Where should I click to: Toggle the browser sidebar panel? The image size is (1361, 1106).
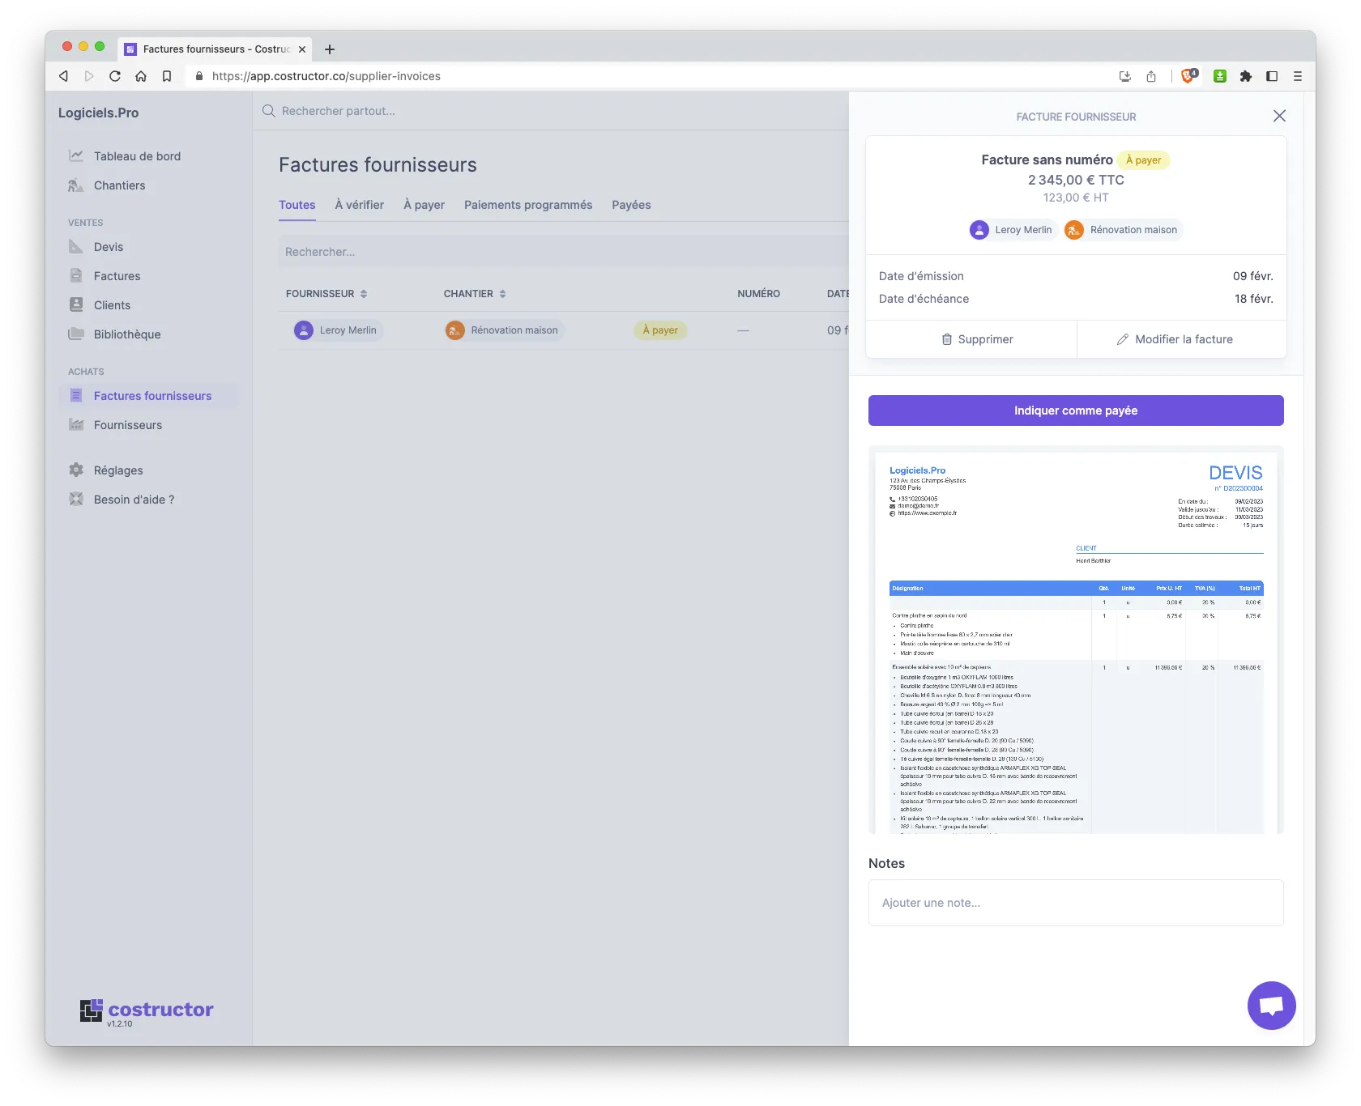coord(1272,76)
